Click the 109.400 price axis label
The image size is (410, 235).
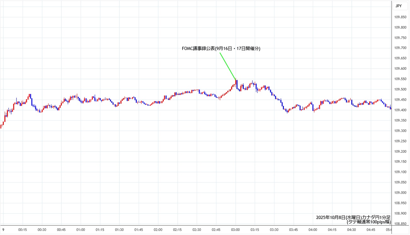(401, 110)
